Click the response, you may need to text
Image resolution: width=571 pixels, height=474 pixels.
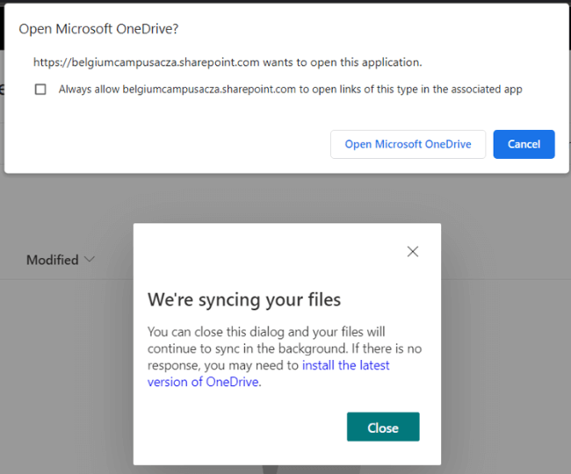pos(223,365)
